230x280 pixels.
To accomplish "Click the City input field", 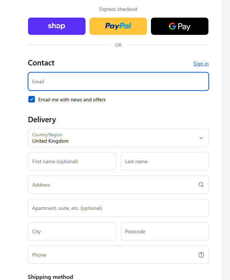I will click(x=72, y=231).
